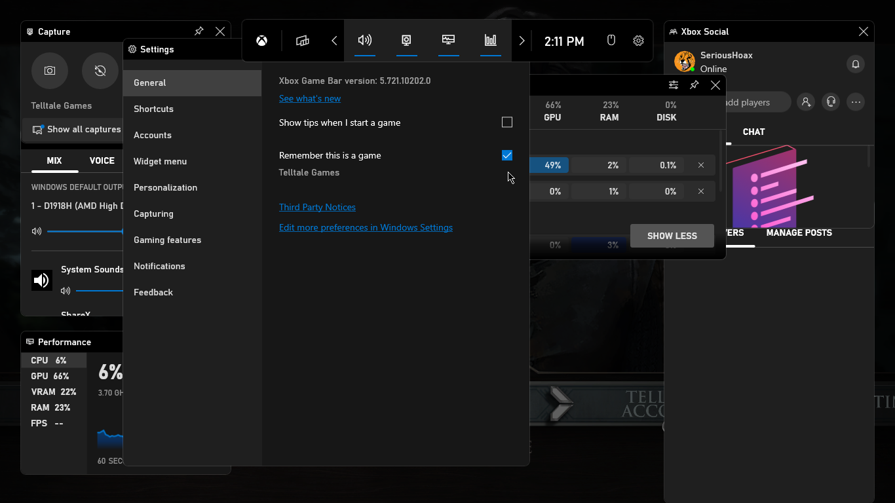Toggle the Performance widget monitor icon on the top bar

coord(448,41)
